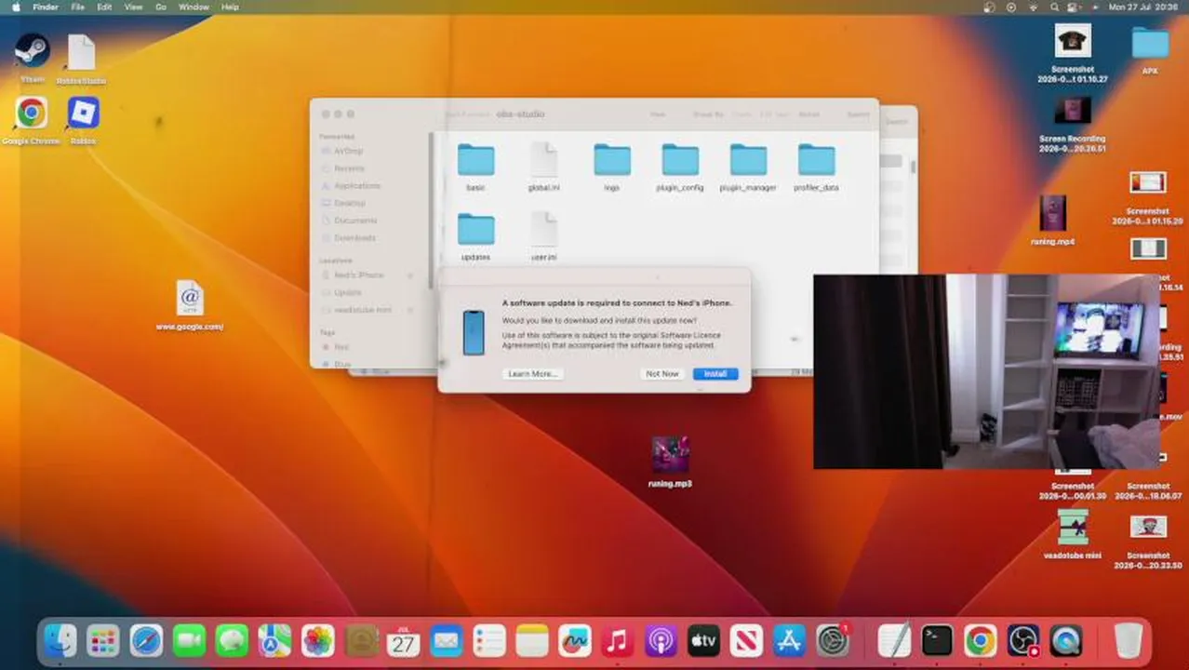Choose Not Now in the update dialog
The width and height of the screenshot is (1189, 670).
[662, 374]
